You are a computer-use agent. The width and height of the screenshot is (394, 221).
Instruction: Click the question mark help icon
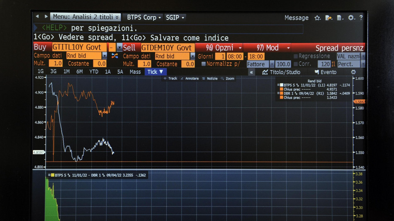pyautogui.click(x=361, y=17)
